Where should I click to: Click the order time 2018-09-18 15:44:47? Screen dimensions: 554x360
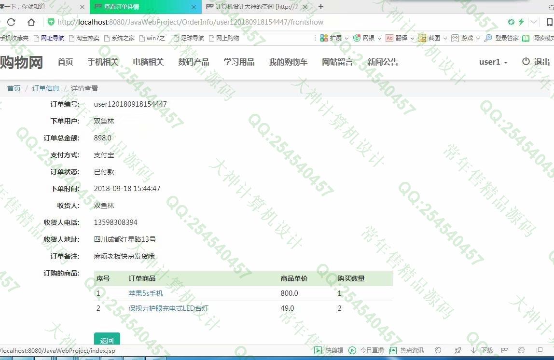coord(127,189)
